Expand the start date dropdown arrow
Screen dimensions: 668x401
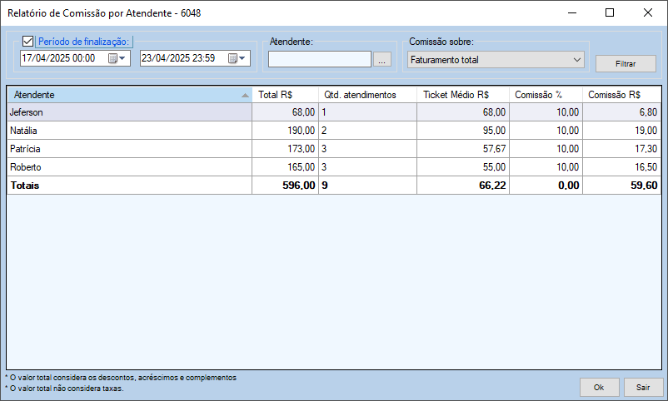click(123, 58)
